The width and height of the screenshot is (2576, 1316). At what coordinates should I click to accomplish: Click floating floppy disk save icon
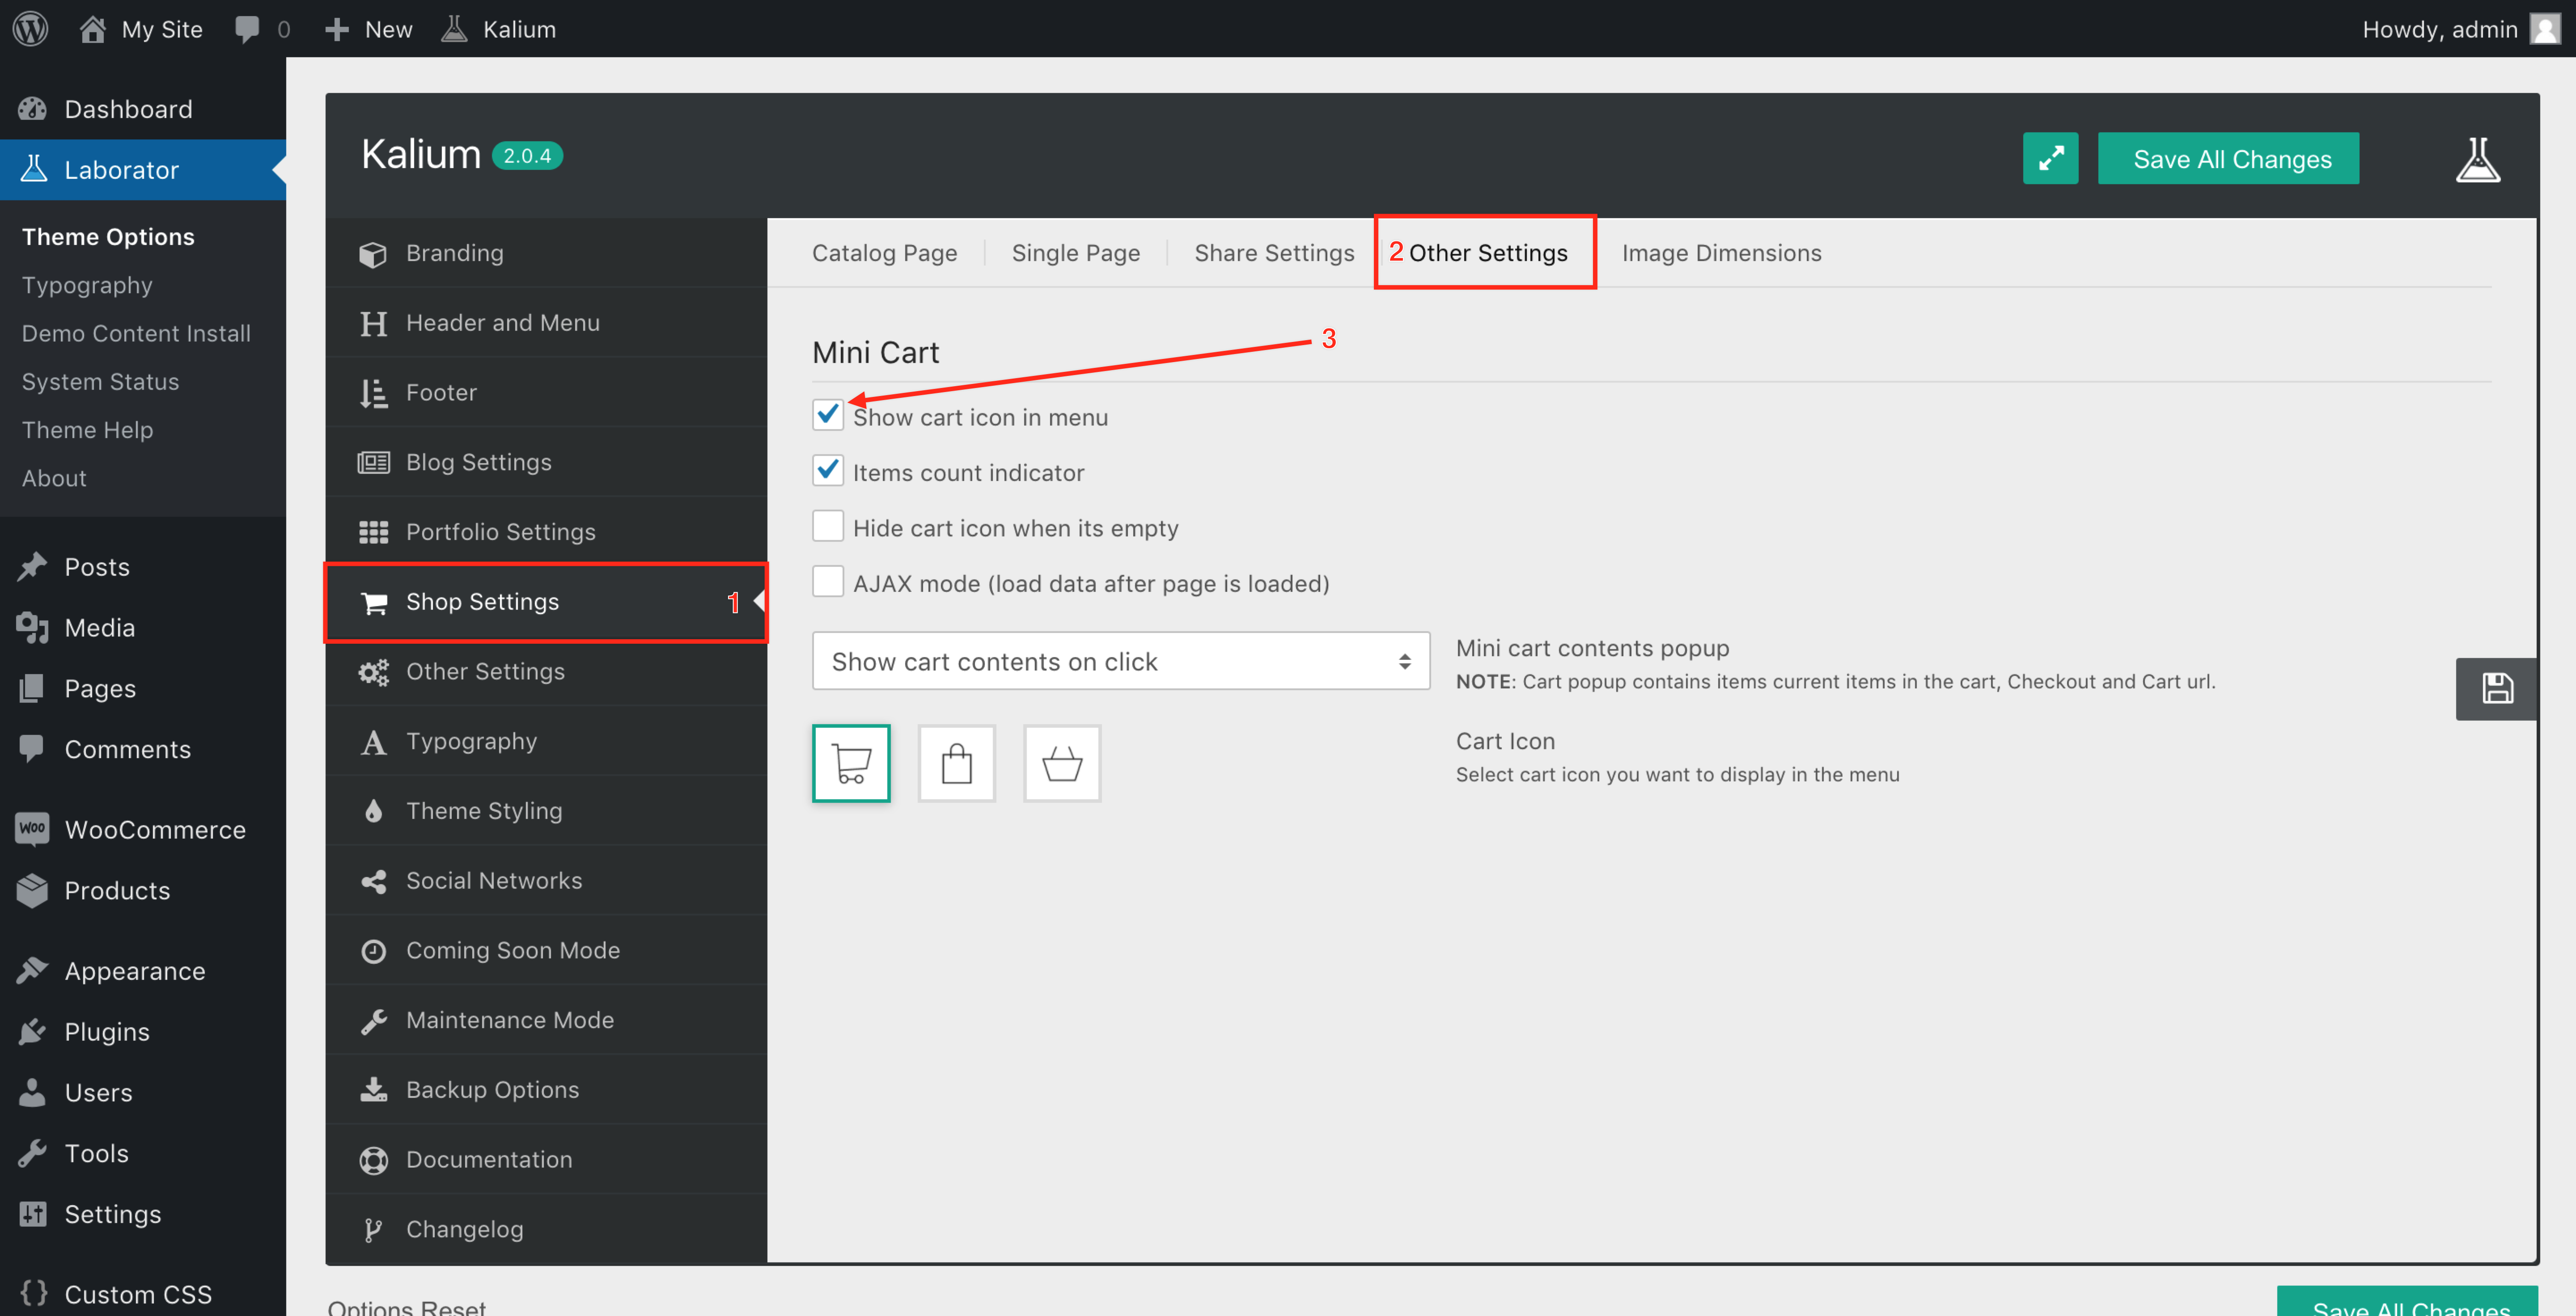(2496, 688)
